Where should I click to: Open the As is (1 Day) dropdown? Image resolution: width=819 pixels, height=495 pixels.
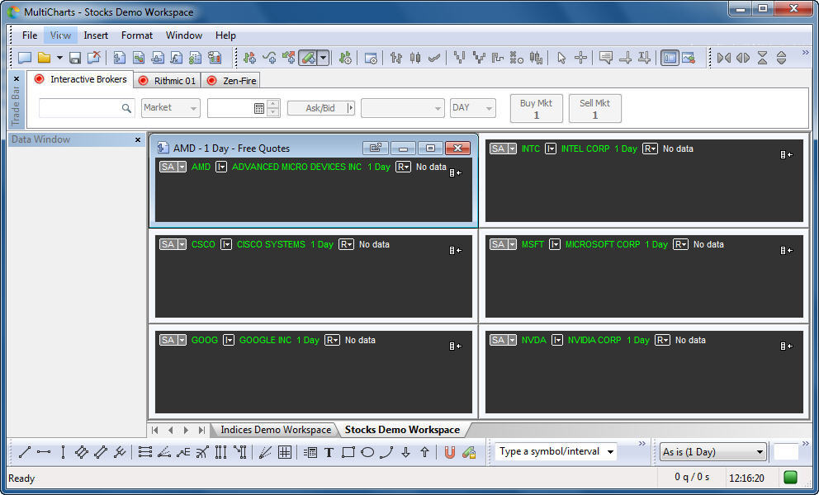(713, 452)
